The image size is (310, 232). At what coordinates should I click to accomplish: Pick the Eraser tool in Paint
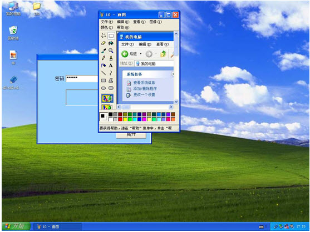pyautogui.click(x=104, y=43)
